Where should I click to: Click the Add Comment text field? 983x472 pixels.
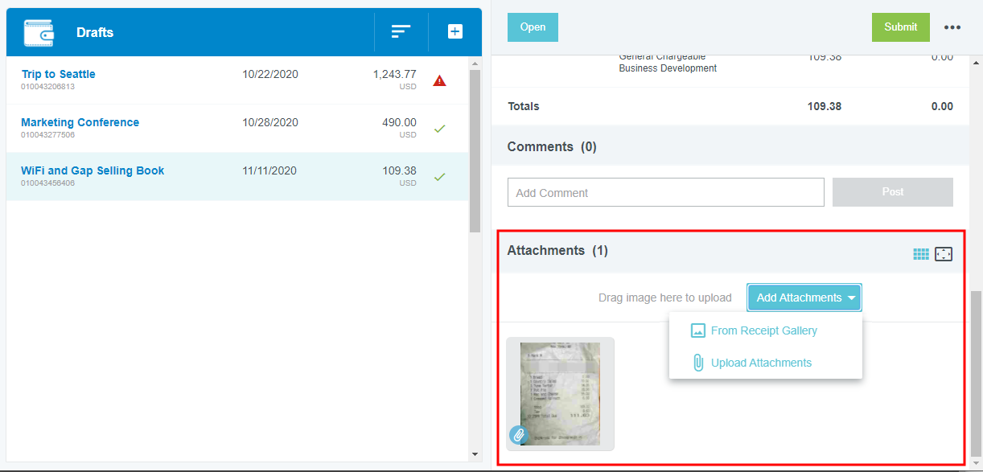(665, 193)
